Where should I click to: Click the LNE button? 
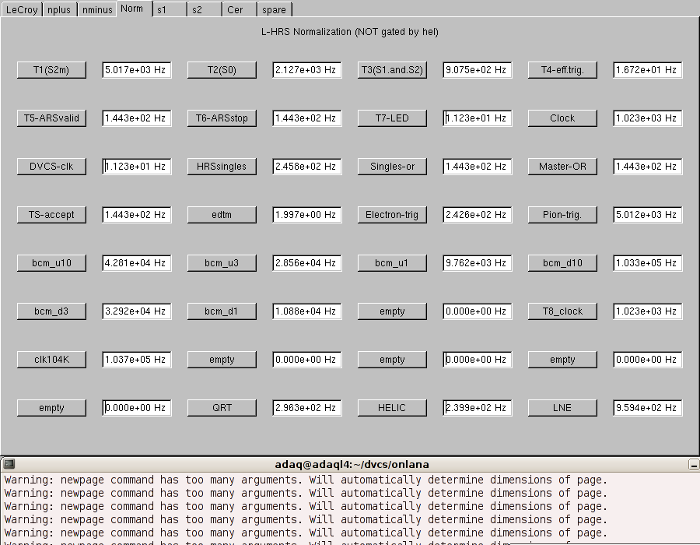click(562, 408)
